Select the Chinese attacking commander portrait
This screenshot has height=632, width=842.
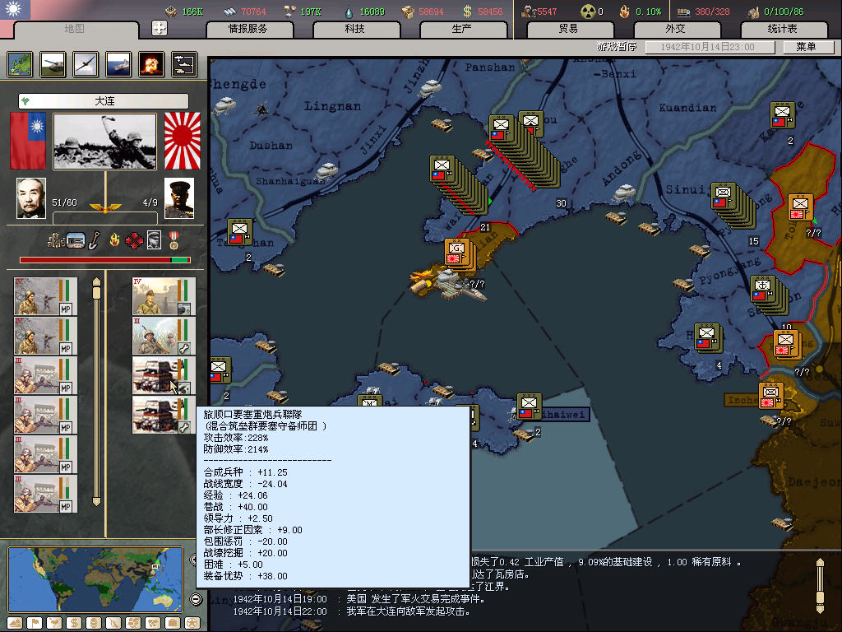click(x=31, y=198)
